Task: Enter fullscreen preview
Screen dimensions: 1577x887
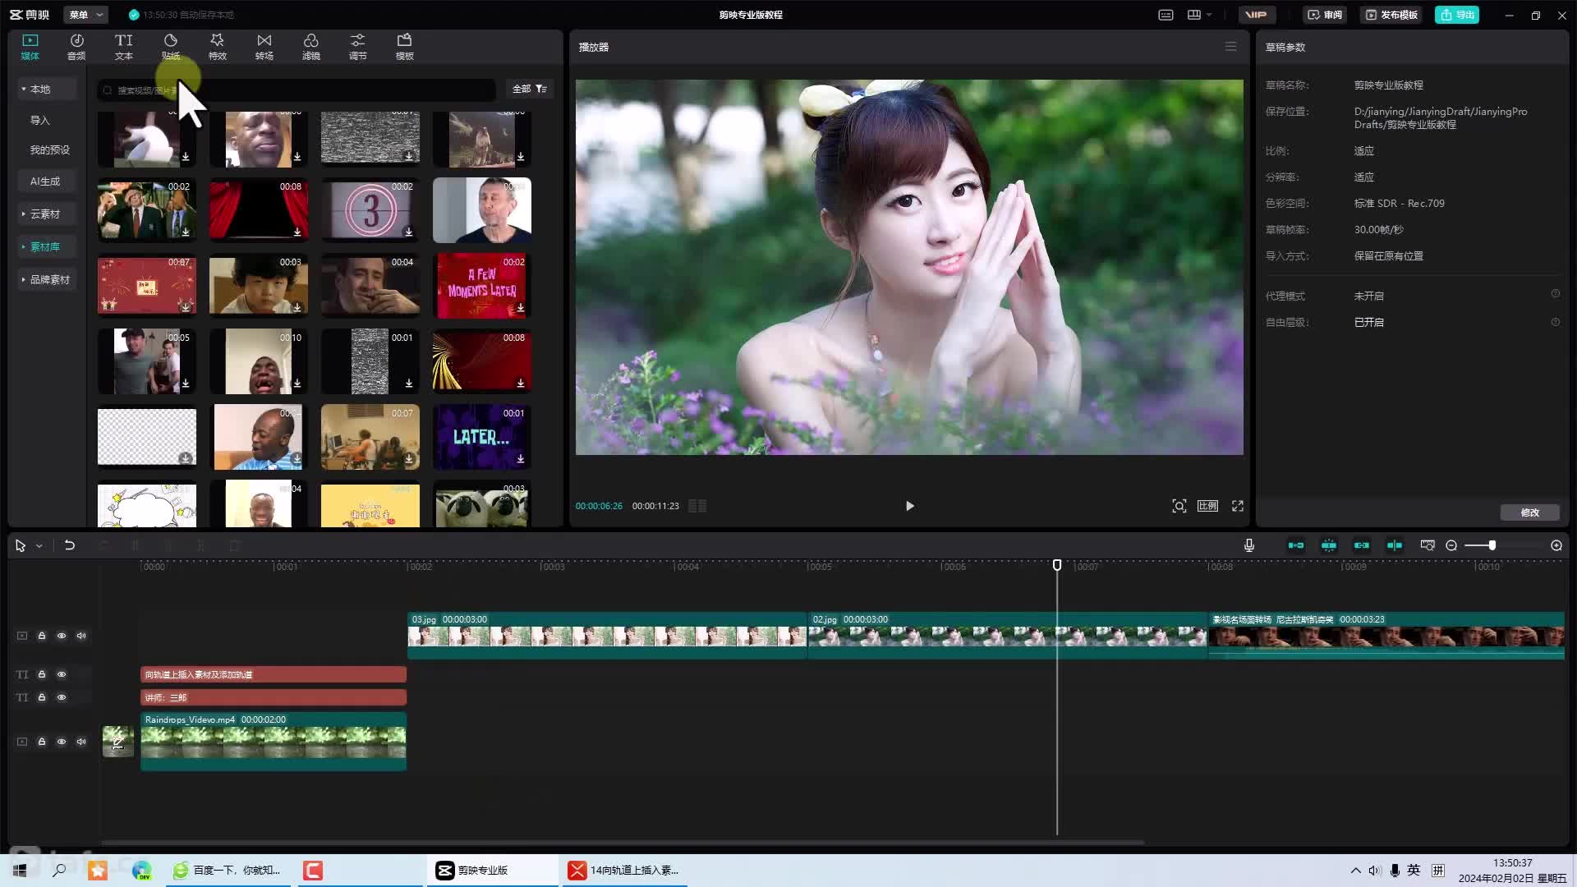Action: (x=1238, y=506)
